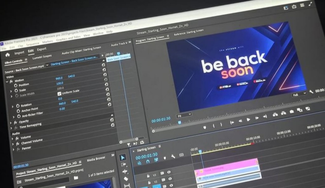
Task: Open the workspaces menu icon at top right
Action: [302, 5]
